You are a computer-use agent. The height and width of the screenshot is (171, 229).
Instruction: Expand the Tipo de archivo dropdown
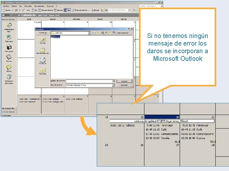tap(113, 85)
